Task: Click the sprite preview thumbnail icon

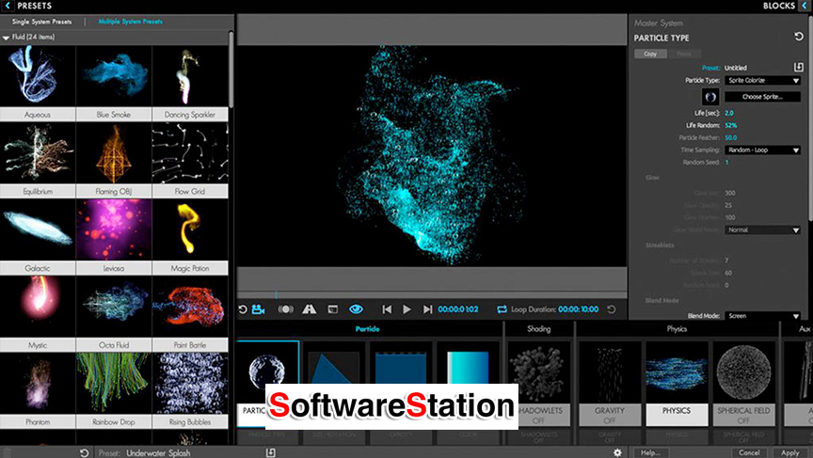Action: (x=709, y=96)
